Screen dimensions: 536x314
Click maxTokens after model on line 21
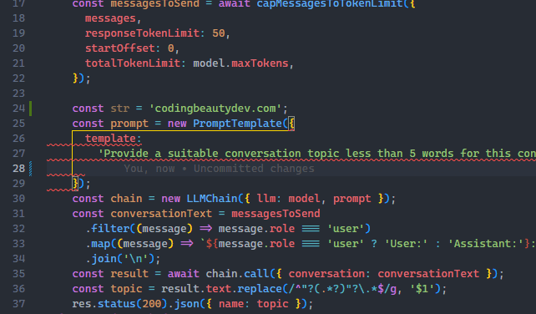pos(260,63)
